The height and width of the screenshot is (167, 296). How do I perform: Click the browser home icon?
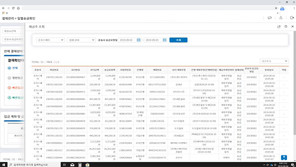tap(18, 8)
